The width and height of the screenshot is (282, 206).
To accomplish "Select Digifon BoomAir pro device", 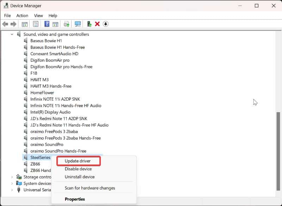I will tap(50, 60).
